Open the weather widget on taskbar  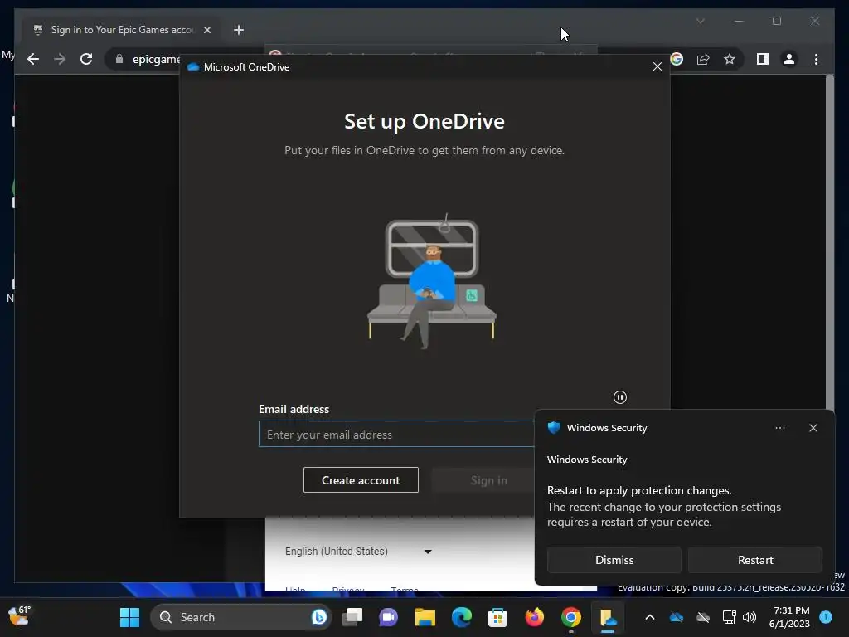tap(20, 616)
